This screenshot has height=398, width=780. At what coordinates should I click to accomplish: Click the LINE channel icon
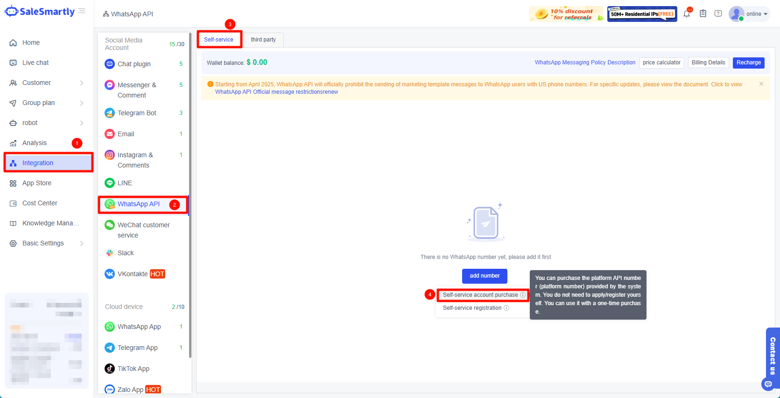click(110, 183)
